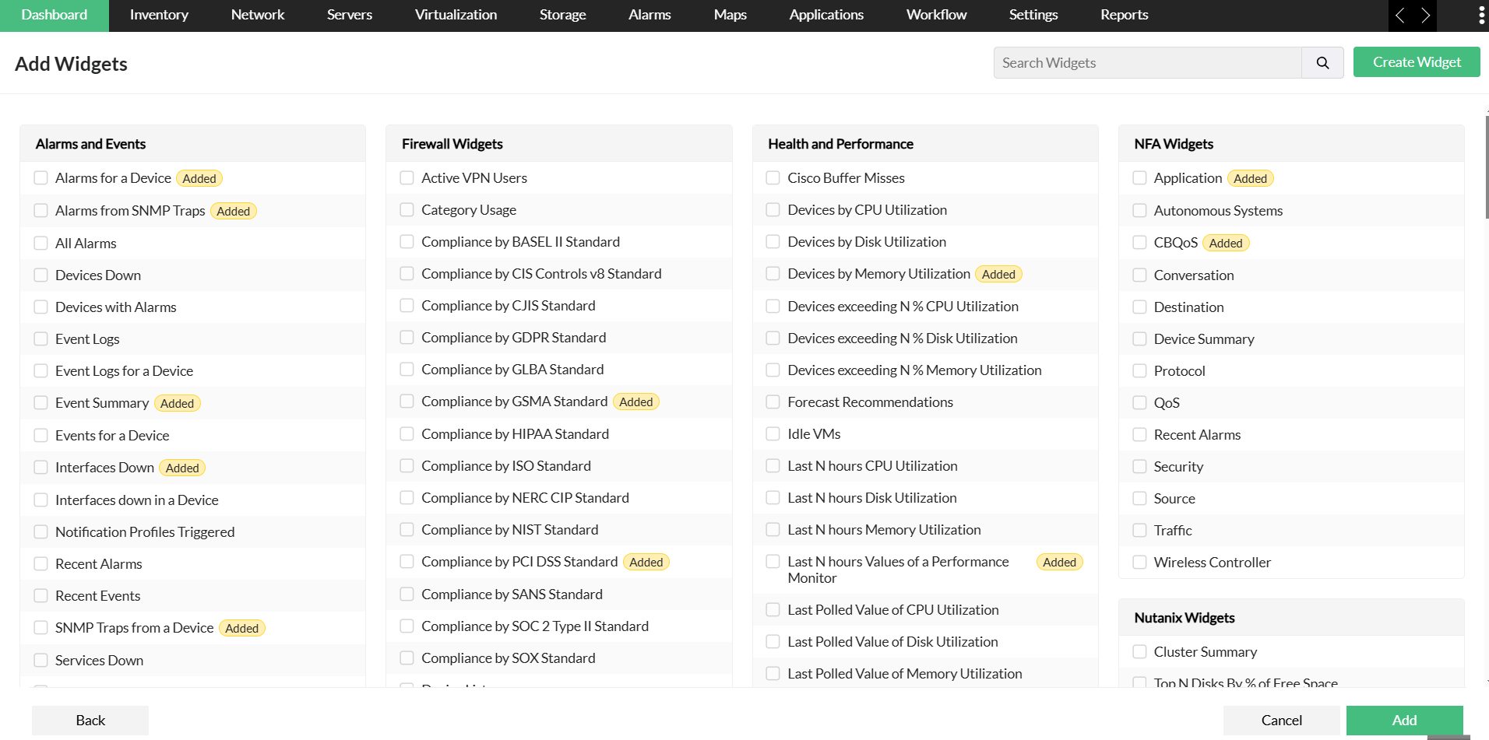Switch to the Virtualization tab
Image resolution: width=1489 pixels, height=740 pixels.
456,16
